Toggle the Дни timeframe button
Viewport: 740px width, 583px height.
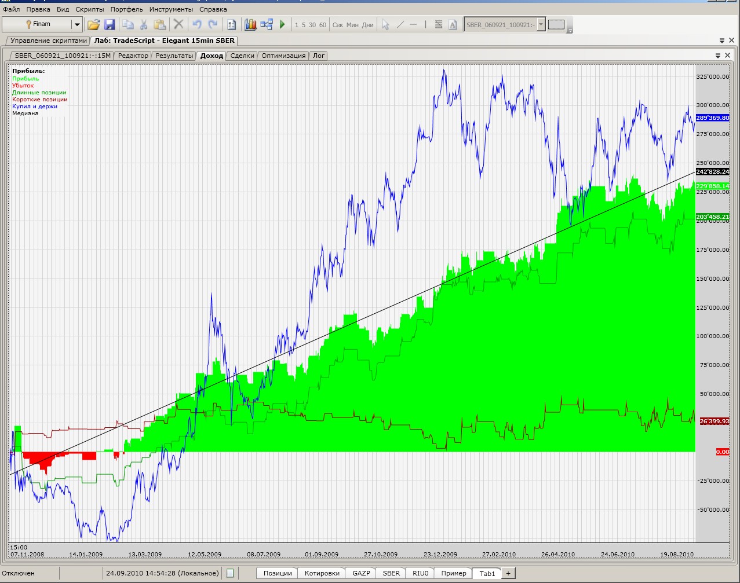coord(367,25)
